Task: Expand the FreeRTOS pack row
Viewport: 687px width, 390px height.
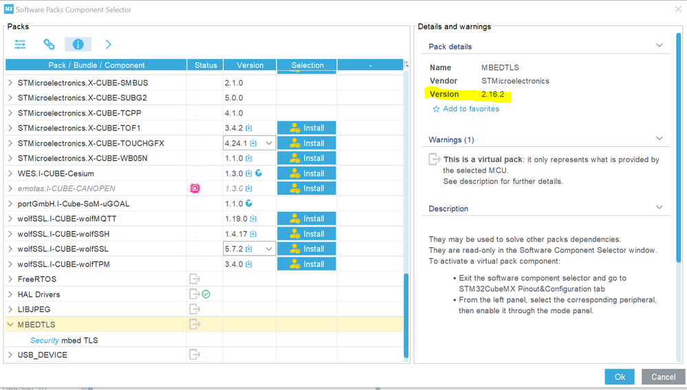Action: 10,279
